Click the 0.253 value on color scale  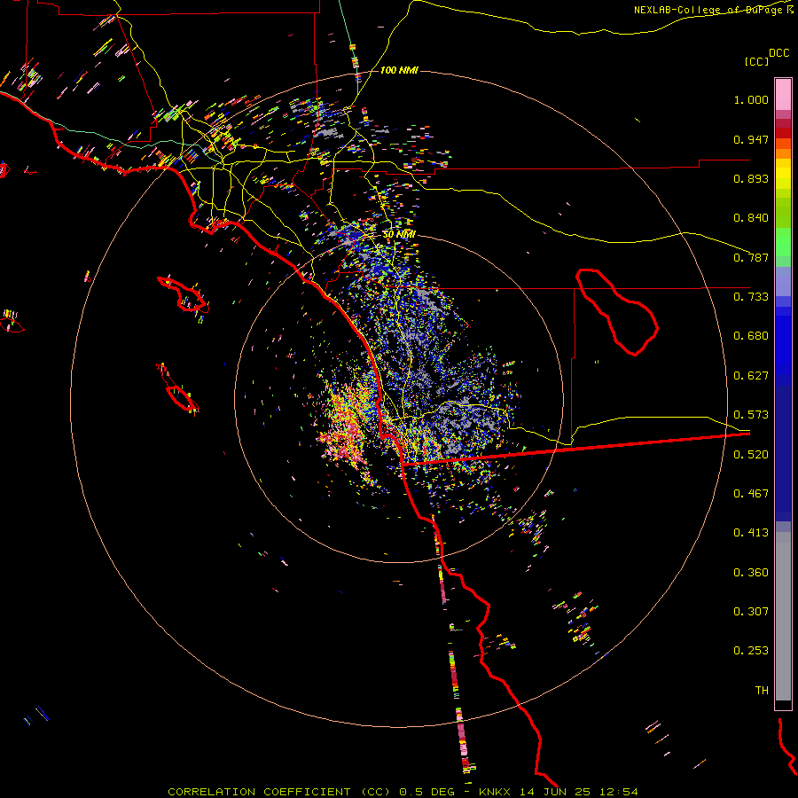pos(751,651)
